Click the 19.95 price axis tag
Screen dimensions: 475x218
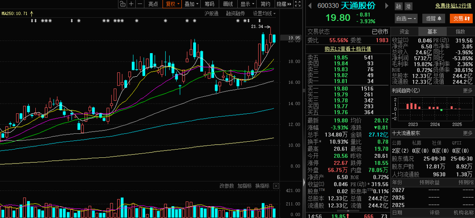pos(294,38)
